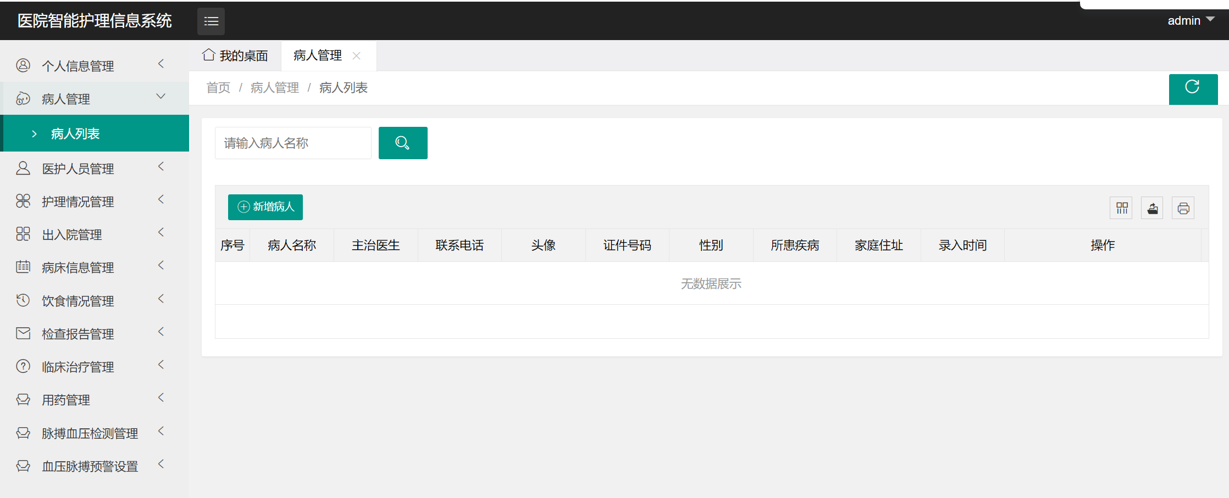The height and width of the screenshot is (498, 1229).
Task: Click the 家庭住址 column header
Action: point(879,245)
